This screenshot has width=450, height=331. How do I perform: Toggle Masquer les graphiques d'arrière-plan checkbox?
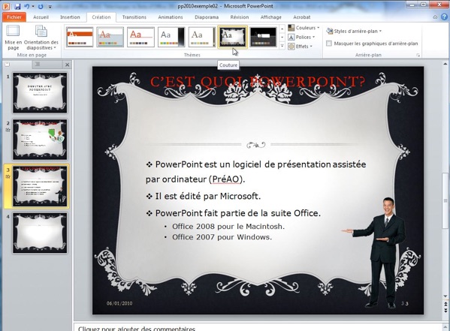329,44
